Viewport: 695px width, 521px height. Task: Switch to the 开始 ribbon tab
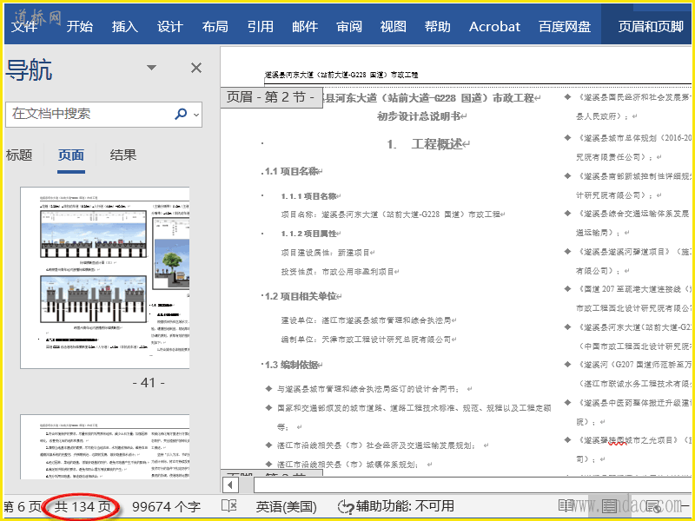pos(80,27)
